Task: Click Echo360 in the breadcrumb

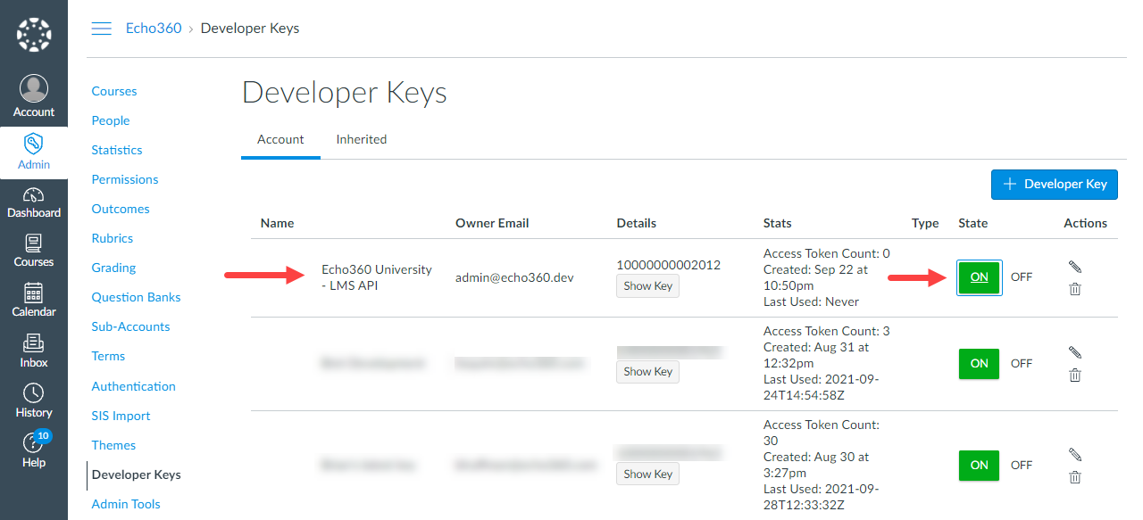Action: 154,29
